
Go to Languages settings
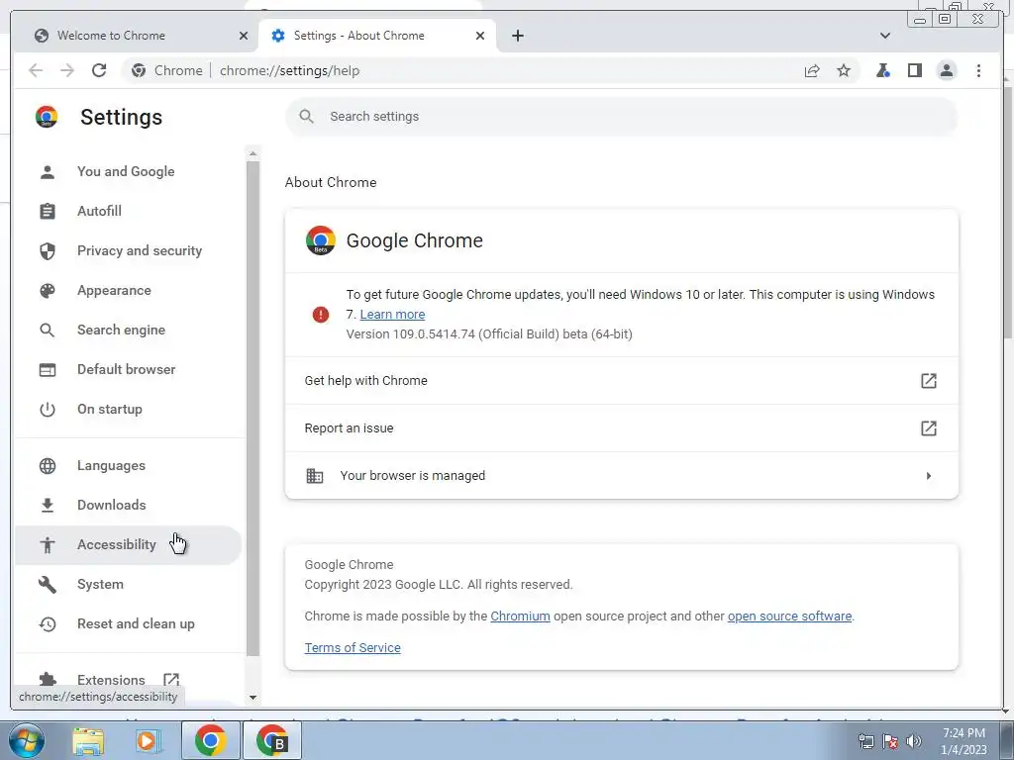point(128,466)
